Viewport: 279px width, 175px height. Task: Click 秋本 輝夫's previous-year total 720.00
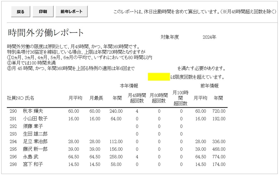(x=219, y=111)
